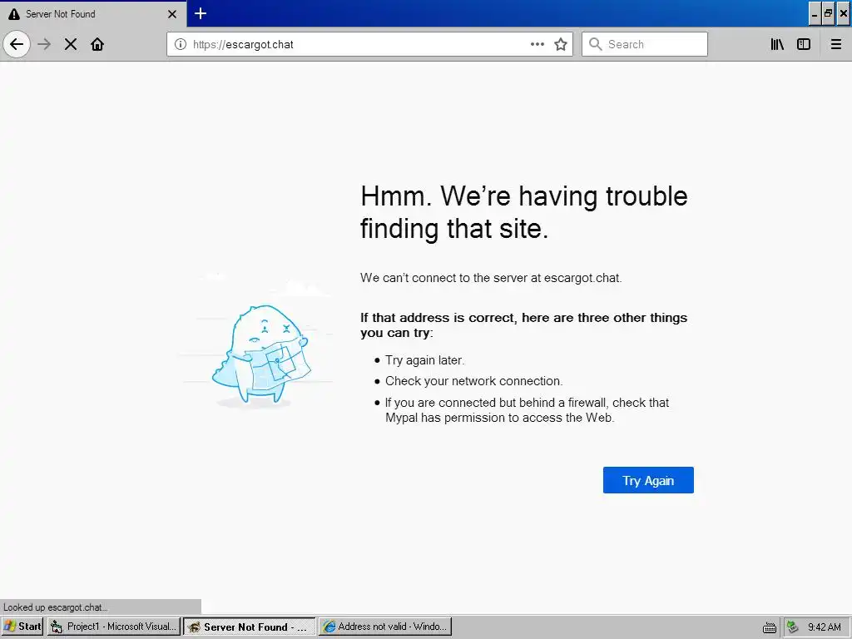The image size is (852, 639).
Task: Open the Windows Start menu
Action: pos(22,627)
